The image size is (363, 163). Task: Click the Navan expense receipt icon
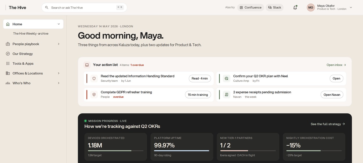(x=226, y=95)
